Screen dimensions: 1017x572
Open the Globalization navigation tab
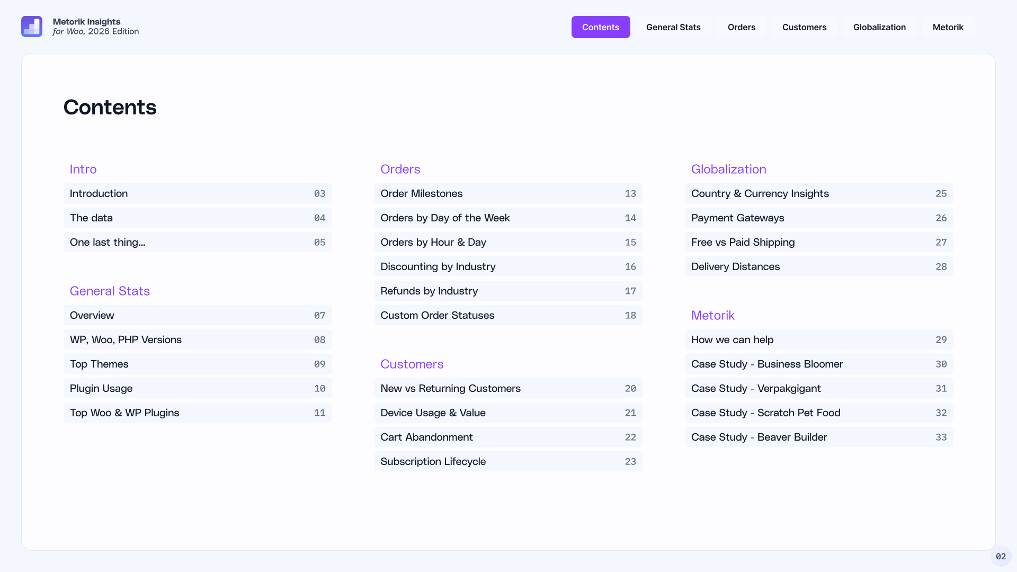pyautogui.click(x=879, y=27)
